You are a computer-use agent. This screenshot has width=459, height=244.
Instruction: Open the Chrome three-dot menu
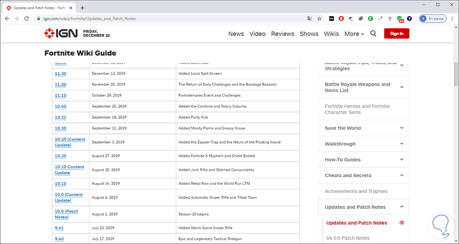pyautogui.click(x=452, y=18)
